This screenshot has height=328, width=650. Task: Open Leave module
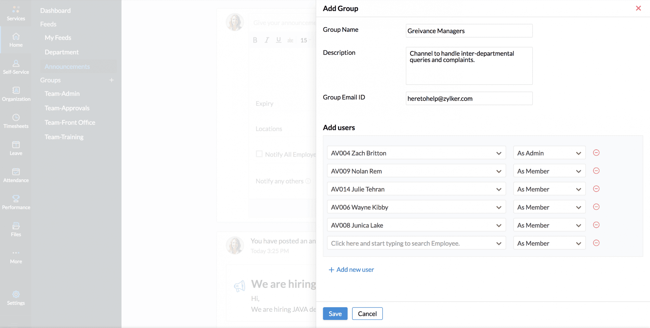16,148
